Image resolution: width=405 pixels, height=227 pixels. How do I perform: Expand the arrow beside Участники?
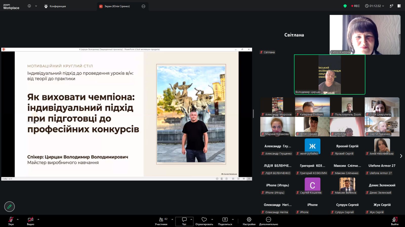(172, 219)
